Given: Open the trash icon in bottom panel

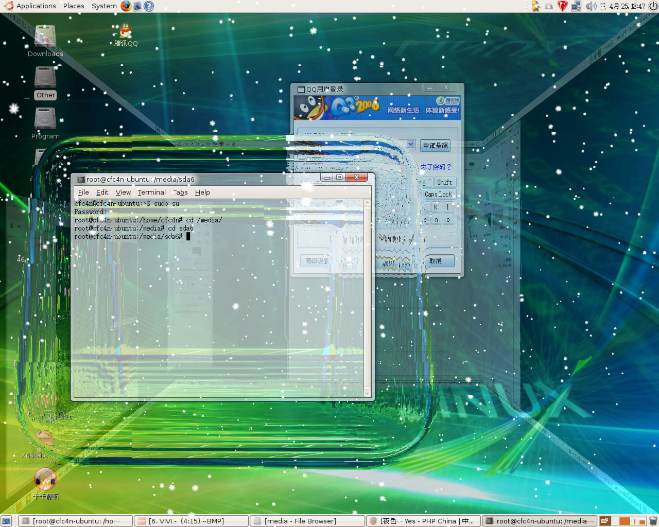Looking at the screenshot, I should click(653, 521).
